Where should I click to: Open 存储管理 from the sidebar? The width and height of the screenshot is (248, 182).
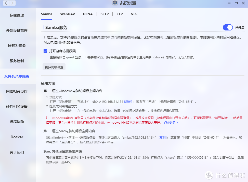coord(17,15)
